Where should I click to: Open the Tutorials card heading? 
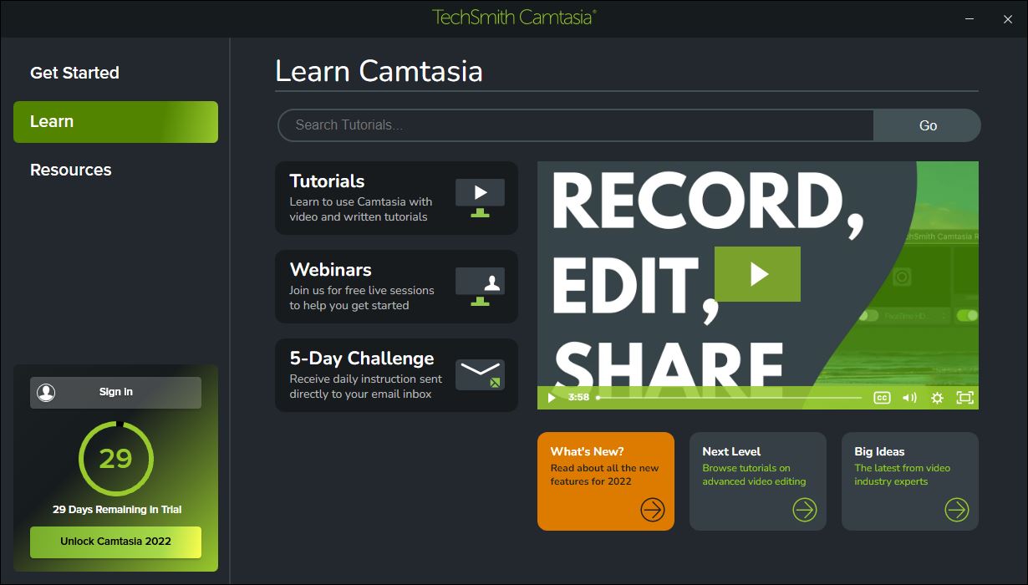click(327, 181)
